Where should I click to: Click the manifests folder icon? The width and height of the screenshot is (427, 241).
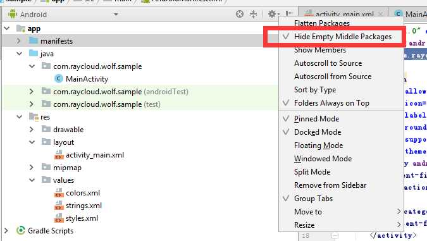(x=34, y=40)
